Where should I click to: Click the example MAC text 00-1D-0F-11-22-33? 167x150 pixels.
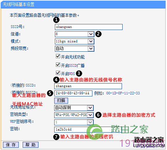(x=123, y=93)
